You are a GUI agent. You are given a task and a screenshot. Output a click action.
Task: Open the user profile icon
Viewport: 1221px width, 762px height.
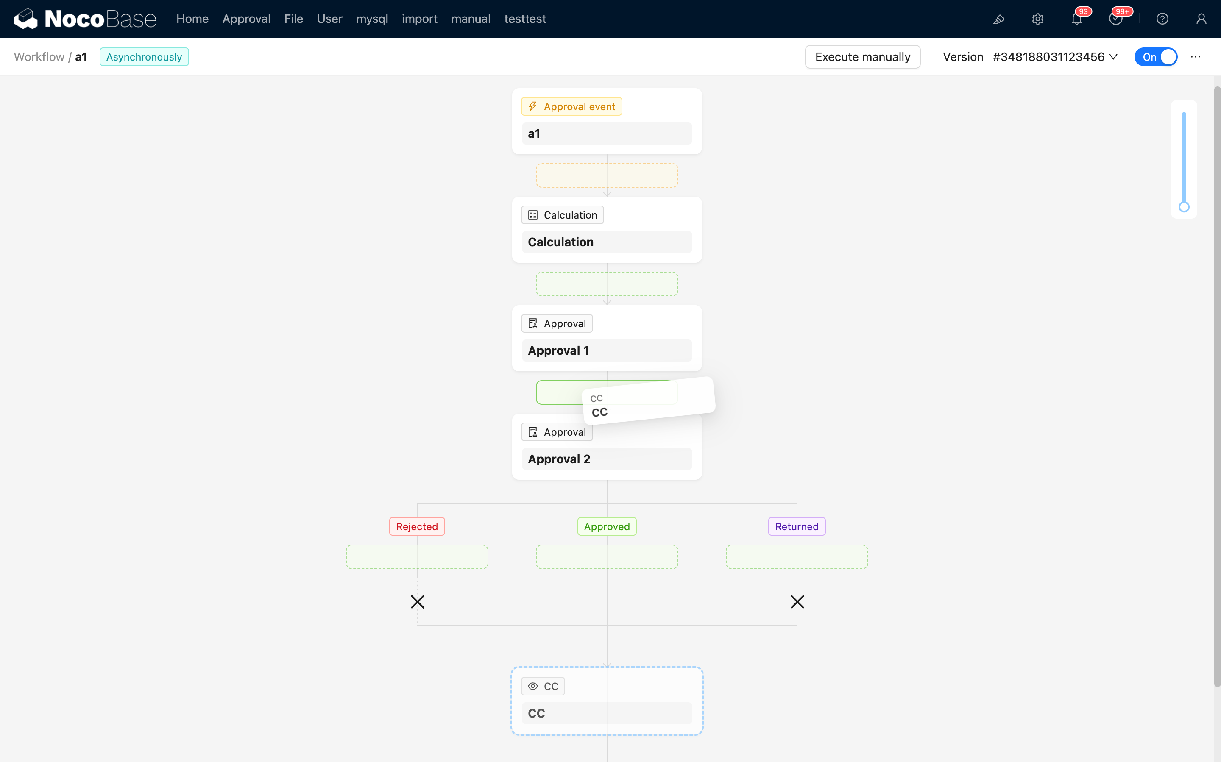click(1201, 19)
